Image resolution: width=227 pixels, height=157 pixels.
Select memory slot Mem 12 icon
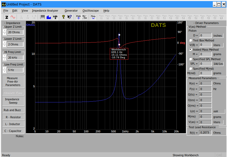(x=171, y=17)
